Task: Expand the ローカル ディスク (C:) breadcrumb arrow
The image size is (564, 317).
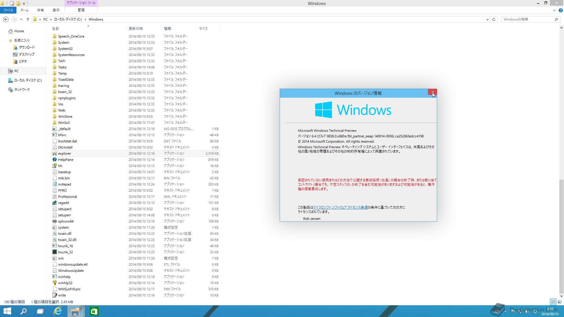Action: [x=85, y=19]
